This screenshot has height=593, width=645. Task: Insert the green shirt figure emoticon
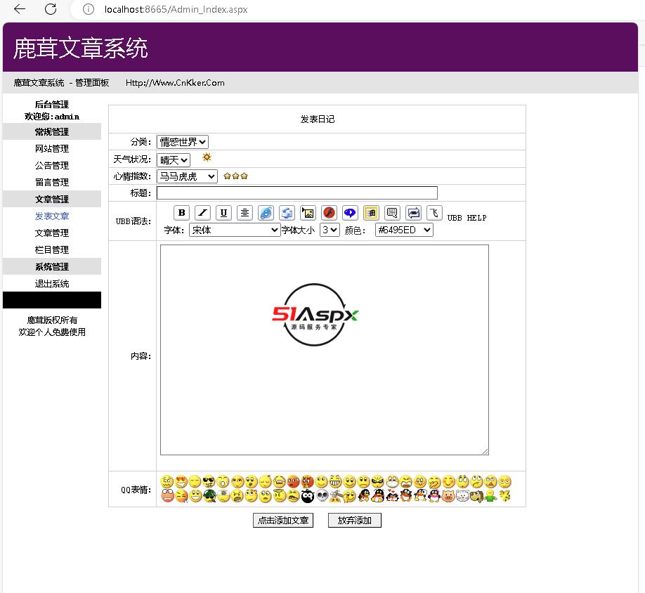pyautogui.click(x=490, y=496)
